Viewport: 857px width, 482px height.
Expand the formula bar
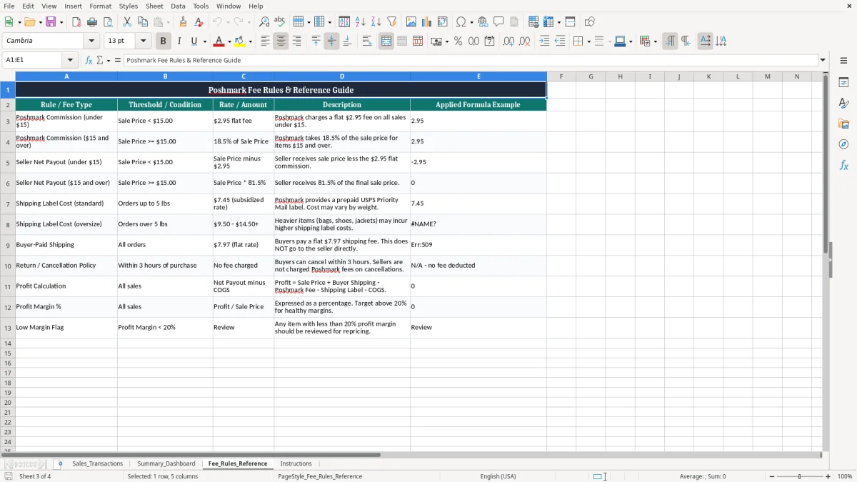pos(823,60)
